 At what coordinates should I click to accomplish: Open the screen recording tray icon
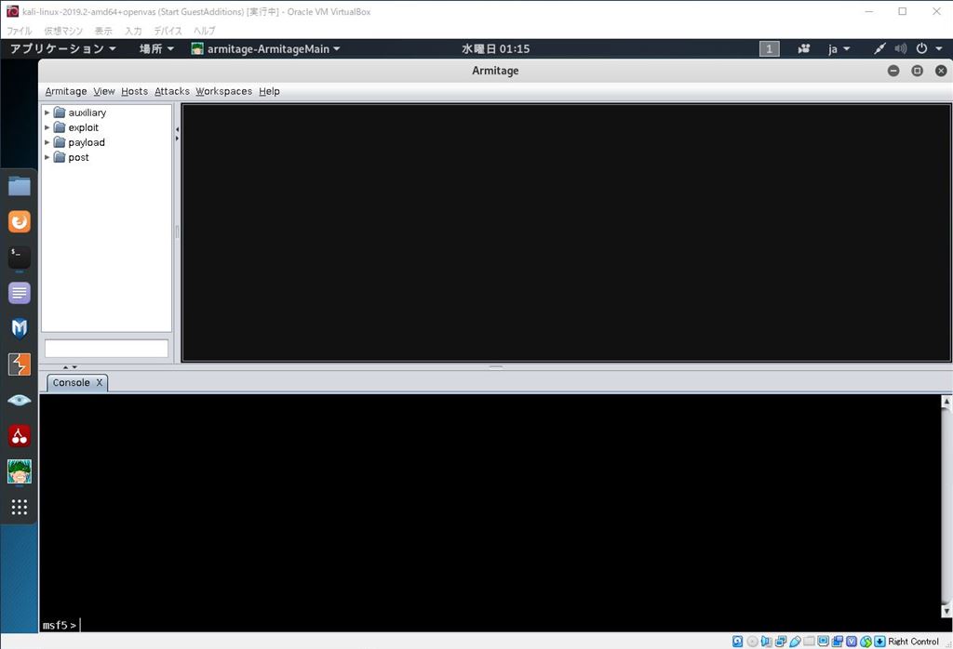point(804,48)
